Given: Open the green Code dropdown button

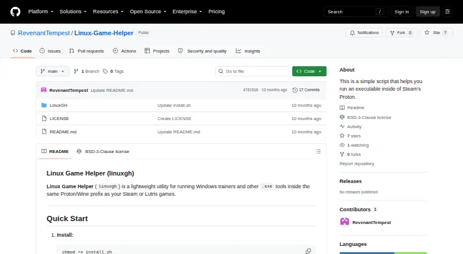Looking at the screenshot, I should click(x=309, y=72).
